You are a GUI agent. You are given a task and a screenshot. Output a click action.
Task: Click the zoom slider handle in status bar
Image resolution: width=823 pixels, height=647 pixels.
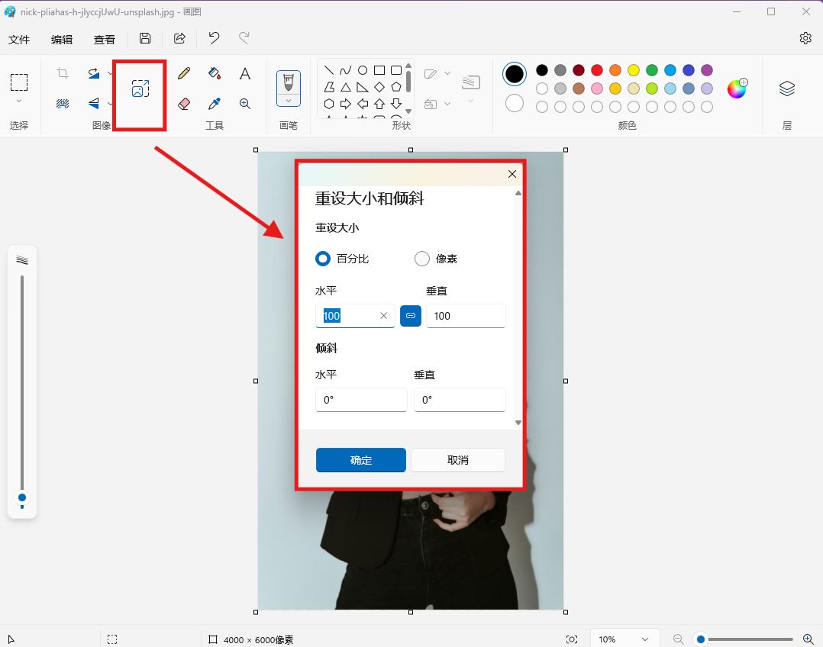click(x=701, y=639)
